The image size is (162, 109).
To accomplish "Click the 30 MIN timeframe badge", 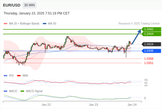I will (29, 5).
